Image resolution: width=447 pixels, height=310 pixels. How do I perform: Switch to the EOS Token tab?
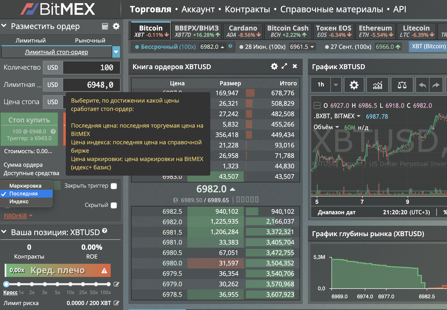pyautogui.click(x=334, y=31)
